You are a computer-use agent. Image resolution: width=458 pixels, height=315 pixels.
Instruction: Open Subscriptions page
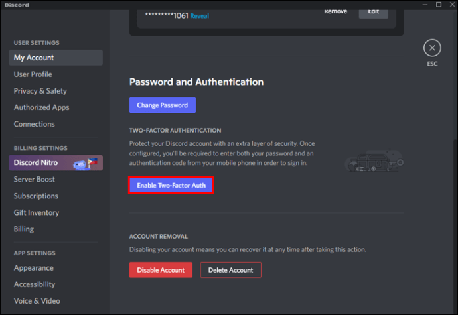(x=36, y=196)
